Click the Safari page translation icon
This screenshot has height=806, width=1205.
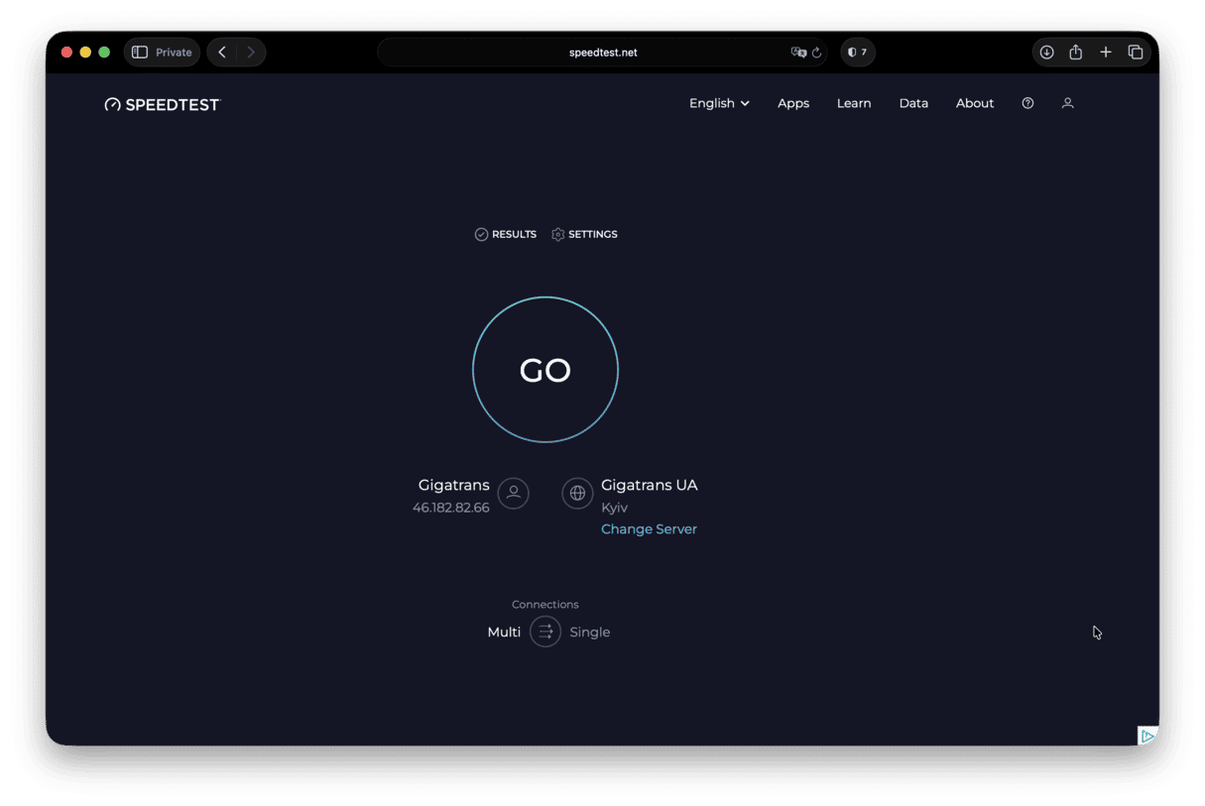pyautogui.click(x=799, y=53)
